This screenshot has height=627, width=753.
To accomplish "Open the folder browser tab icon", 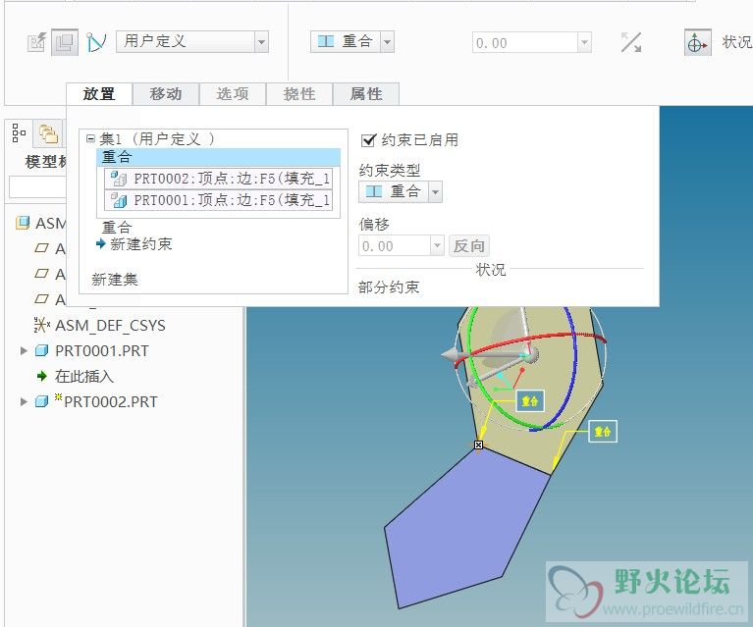I will (48, 133).
